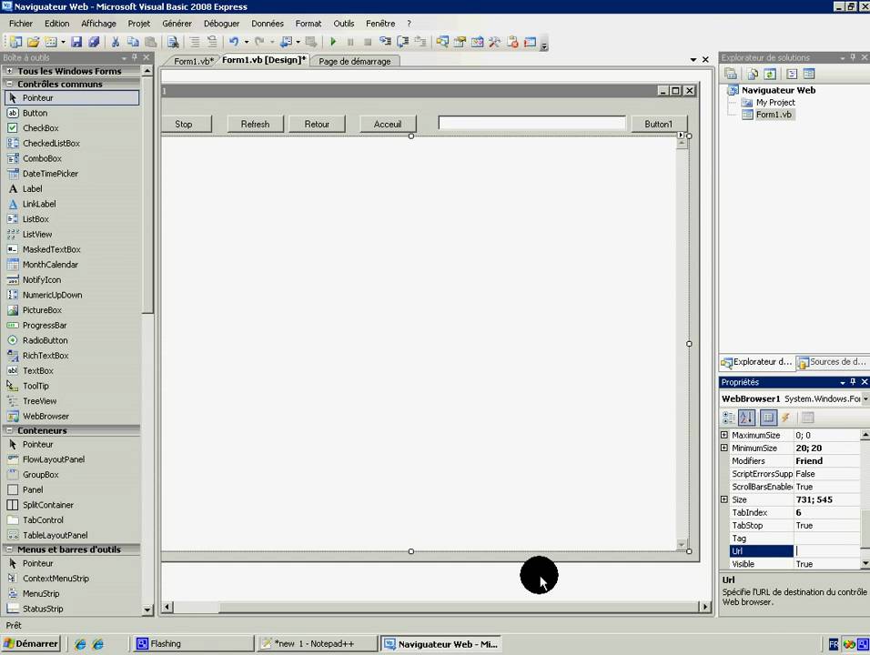Open the Affichage menu
Screen dimensions: 870x655
point(99,24)
